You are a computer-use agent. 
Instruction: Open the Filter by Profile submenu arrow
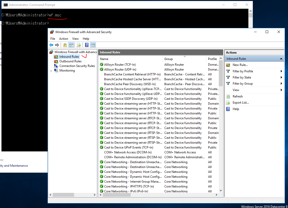[281, 71]
